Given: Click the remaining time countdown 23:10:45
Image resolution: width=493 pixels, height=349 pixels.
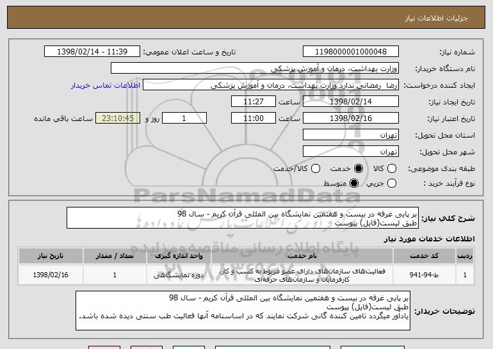Looking at the screenshot, I should (x=118, y=118).
